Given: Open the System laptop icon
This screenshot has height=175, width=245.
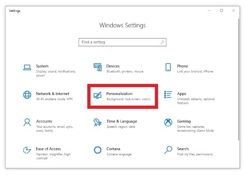Looking at the screenshot, I should [27, 67].
